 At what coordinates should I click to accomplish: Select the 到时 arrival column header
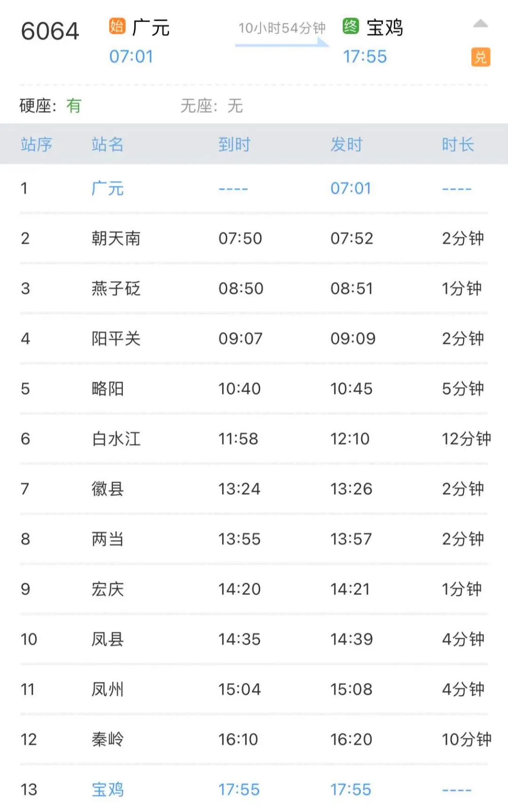(x=234, y=144)
